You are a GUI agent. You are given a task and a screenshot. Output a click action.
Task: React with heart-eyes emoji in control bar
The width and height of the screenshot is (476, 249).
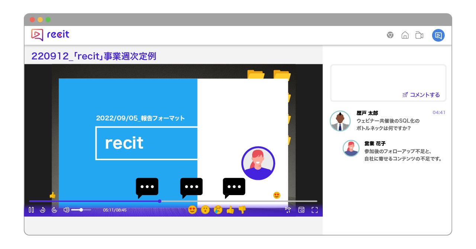pyautogui.click(x=192, y=210)
